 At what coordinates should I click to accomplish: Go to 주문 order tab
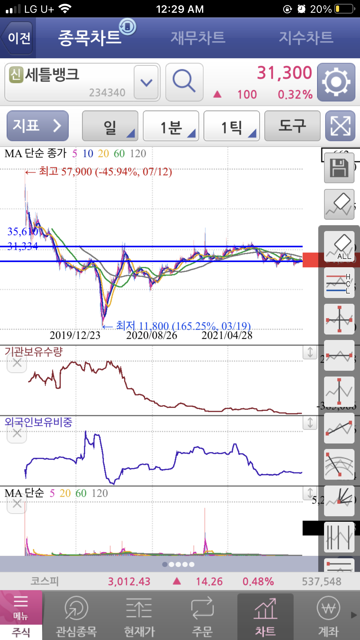[x=202, y=616]
